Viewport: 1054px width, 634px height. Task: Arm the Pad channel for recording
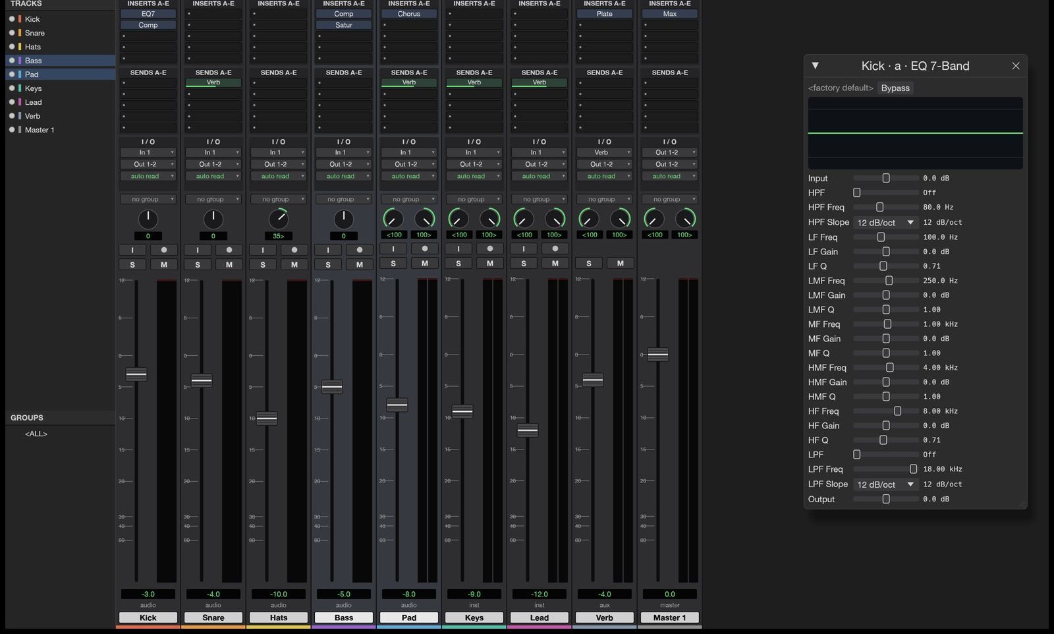coord(425,248)
